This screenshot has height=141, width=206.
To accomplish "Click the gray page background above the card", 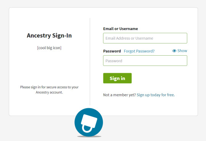I will (103, 3).
